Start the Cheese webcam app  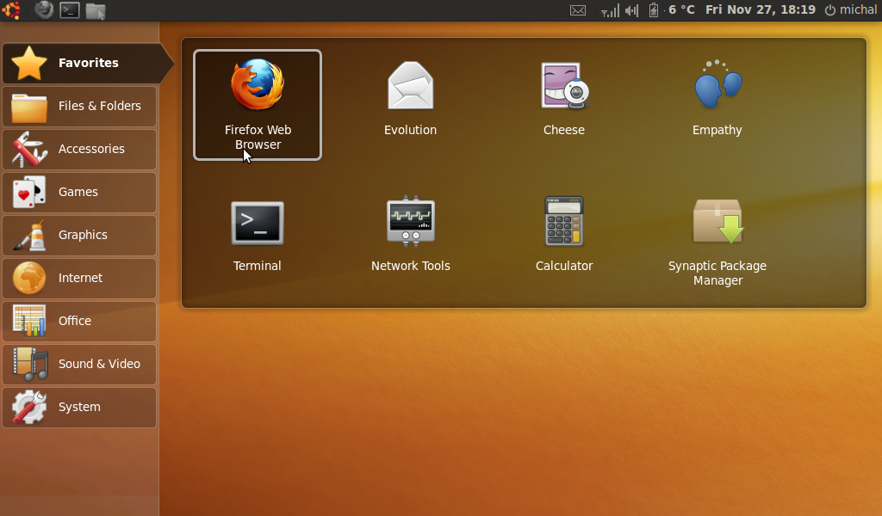coord(564,98)
